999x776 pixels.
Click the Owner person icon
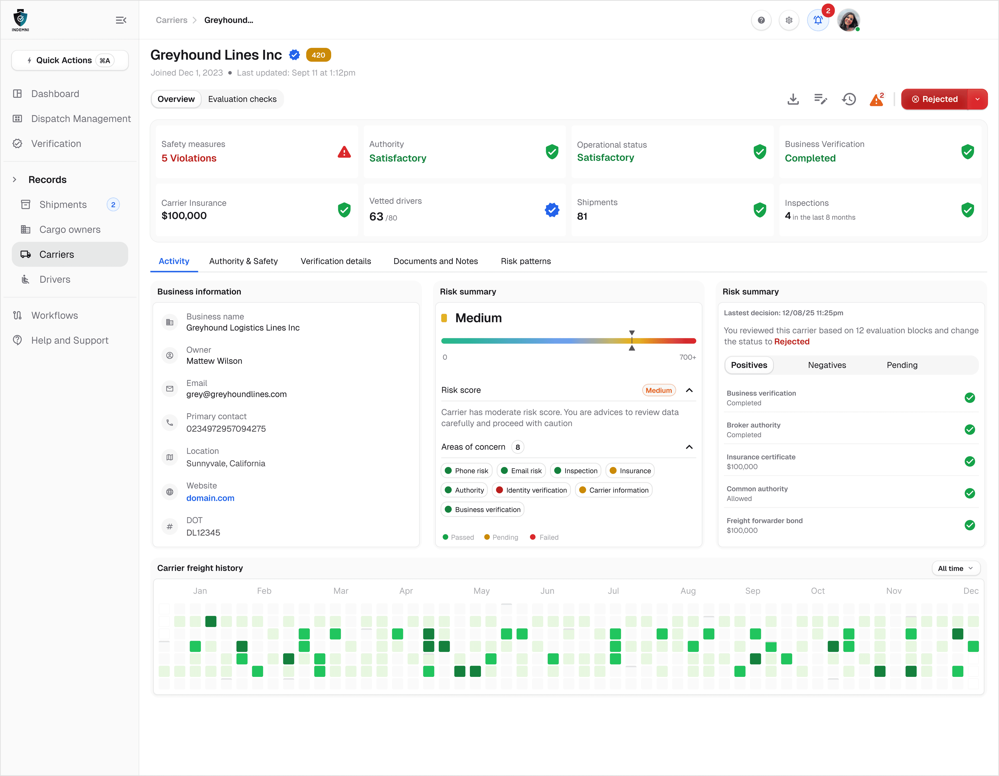[x=170, y=355]
